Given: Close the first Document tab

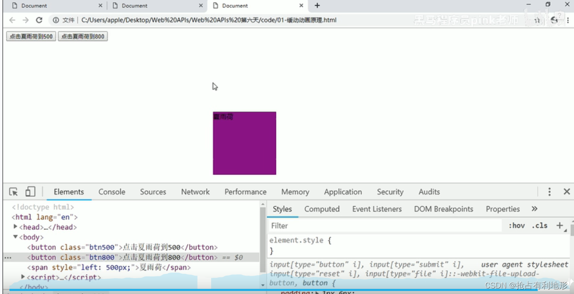Looking at the screenshot, I should pos(100,6).
